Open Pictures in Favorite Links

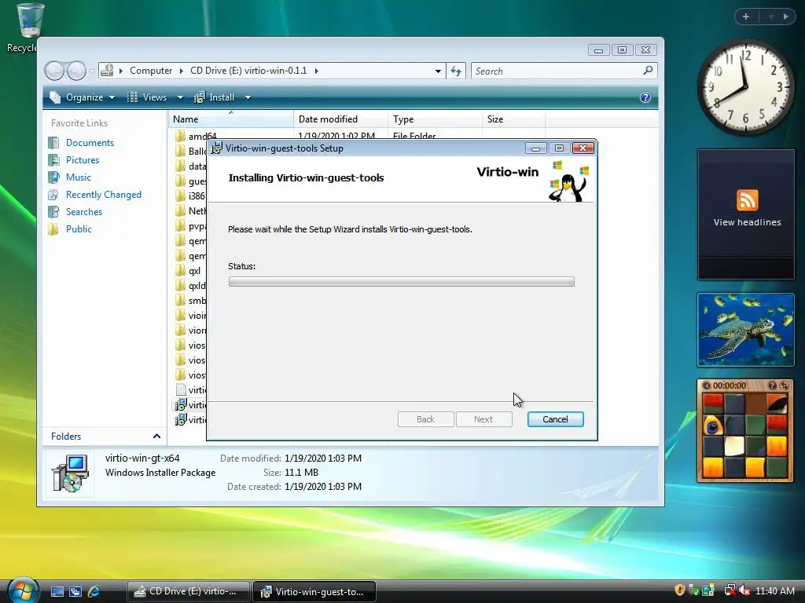tap(82, 160)
